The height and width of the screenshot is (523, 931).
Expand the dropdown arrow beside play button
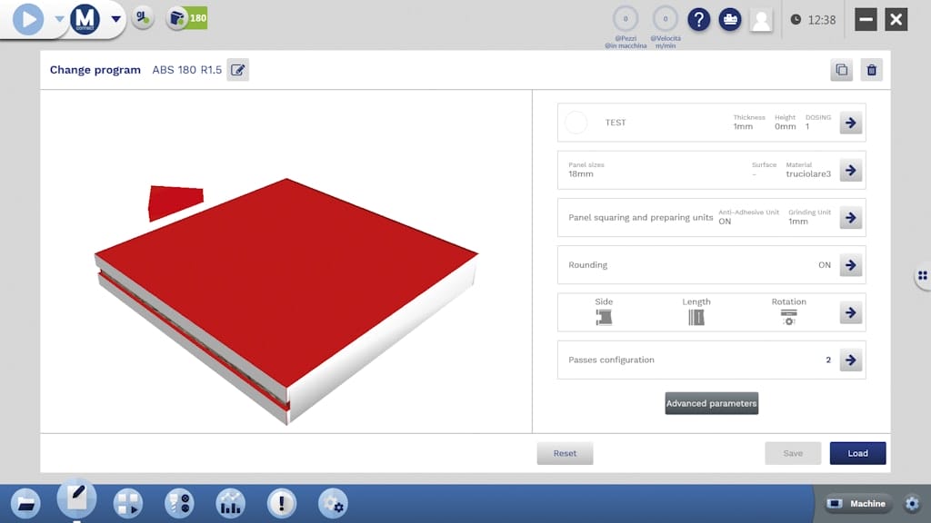coord(60,19)
